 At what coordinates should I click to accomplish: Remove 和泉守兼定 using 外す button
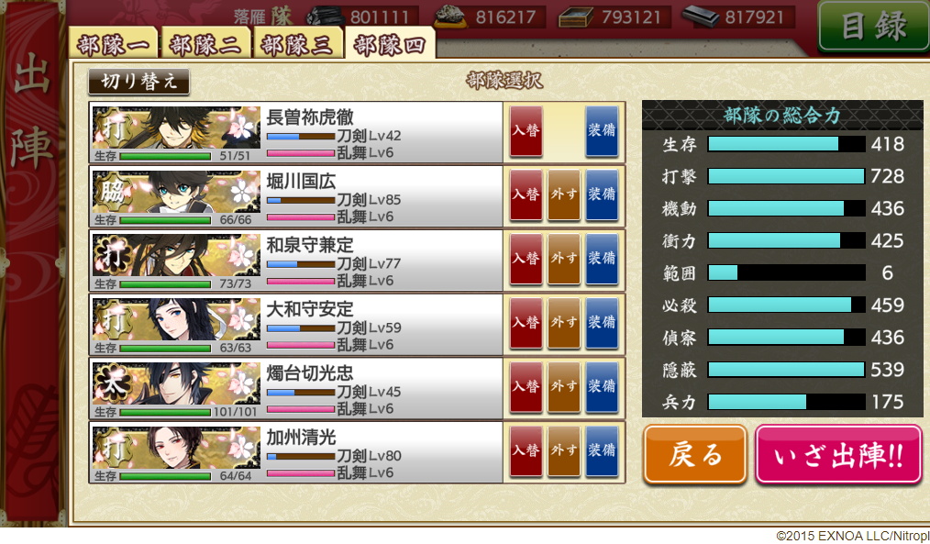point(563,259)
